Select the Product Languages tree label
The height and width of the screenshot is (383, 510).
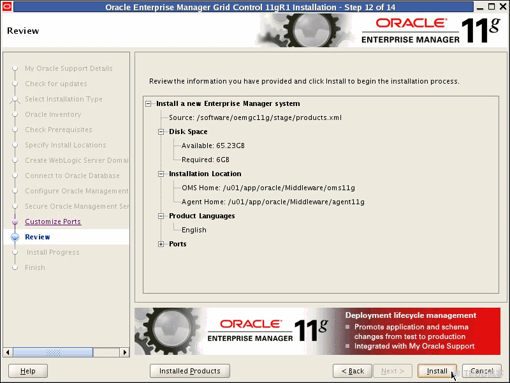(202, 216)
